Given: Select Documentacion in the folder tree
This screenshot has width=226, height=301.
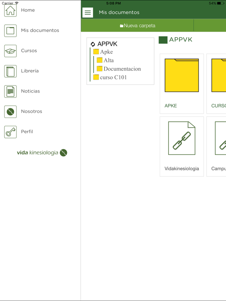Looking at the screenshot, I should pos(122,69).
